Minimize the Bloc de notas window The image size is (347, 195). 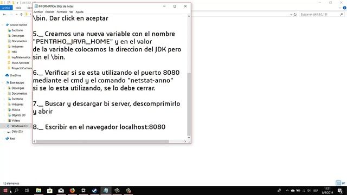(164, 6)
